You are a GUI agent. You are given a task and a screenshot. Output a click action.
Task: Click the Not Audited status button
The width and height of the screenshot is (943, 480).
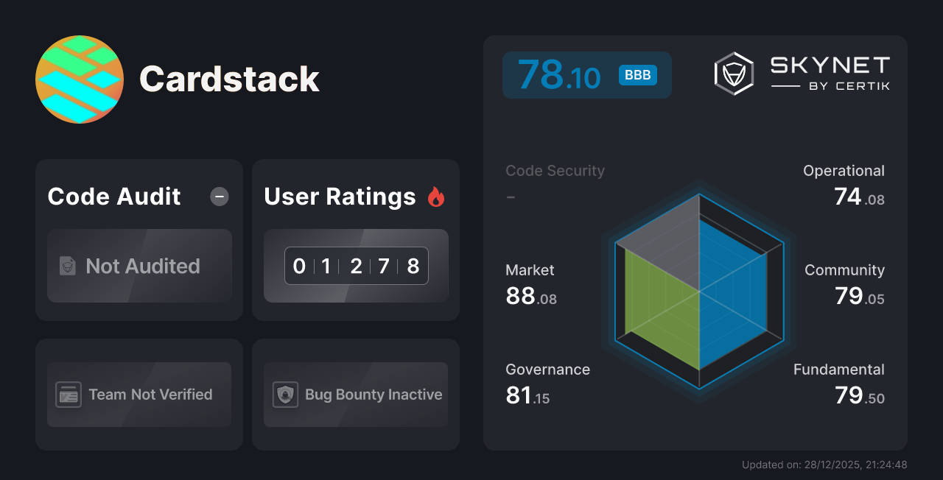[x=139, y=267]
